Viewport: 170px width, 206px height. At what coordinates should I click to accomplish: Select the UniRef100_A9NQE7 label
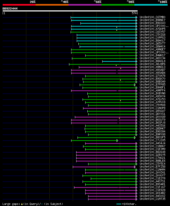(x=152, y=49)
